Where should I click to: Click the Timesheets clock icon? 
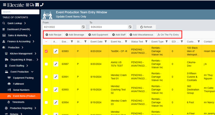pos(9,102)
